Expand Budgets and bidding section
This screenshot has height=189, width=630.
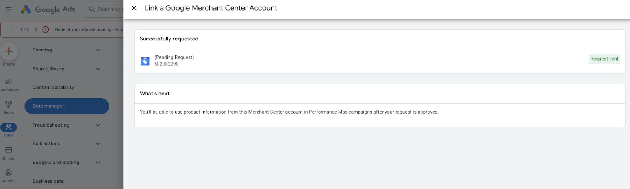(98, 163)
